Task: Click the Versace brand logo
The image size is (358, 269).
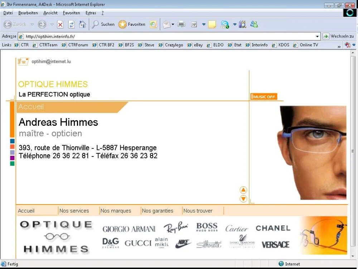Action: click(x=275, y=245)
